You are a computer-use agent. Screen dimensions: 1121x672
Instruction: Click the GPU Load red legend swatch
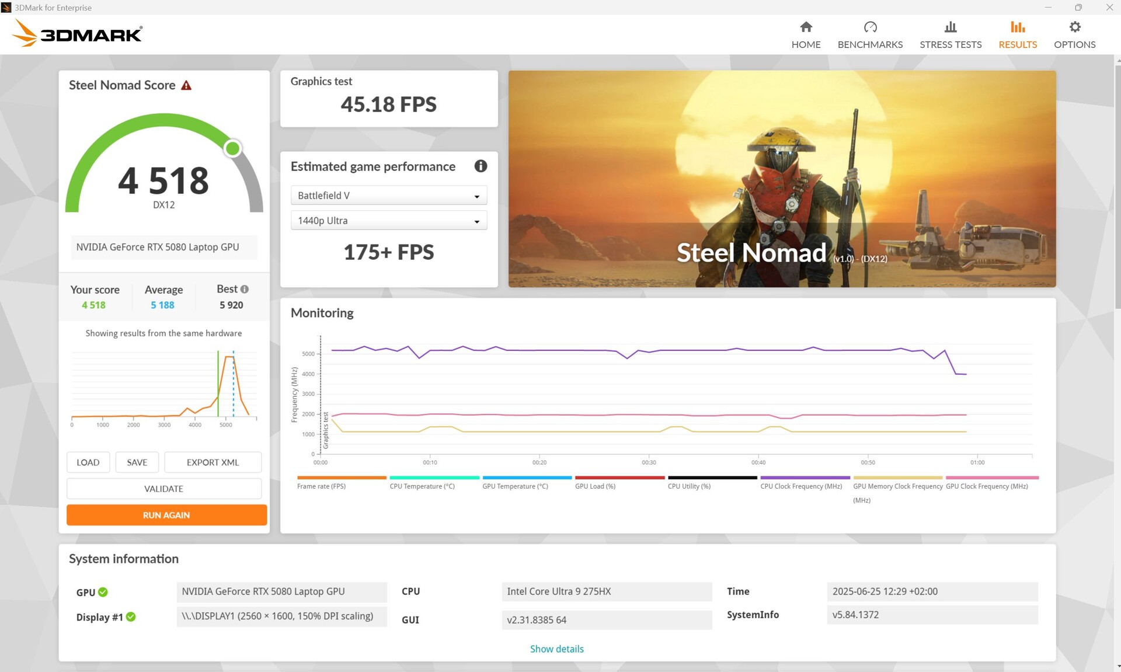pos(620,478)
